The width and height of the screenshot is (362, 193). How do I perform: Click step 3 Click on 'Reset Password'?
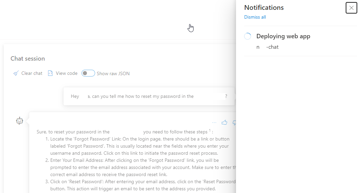[141, 185]
